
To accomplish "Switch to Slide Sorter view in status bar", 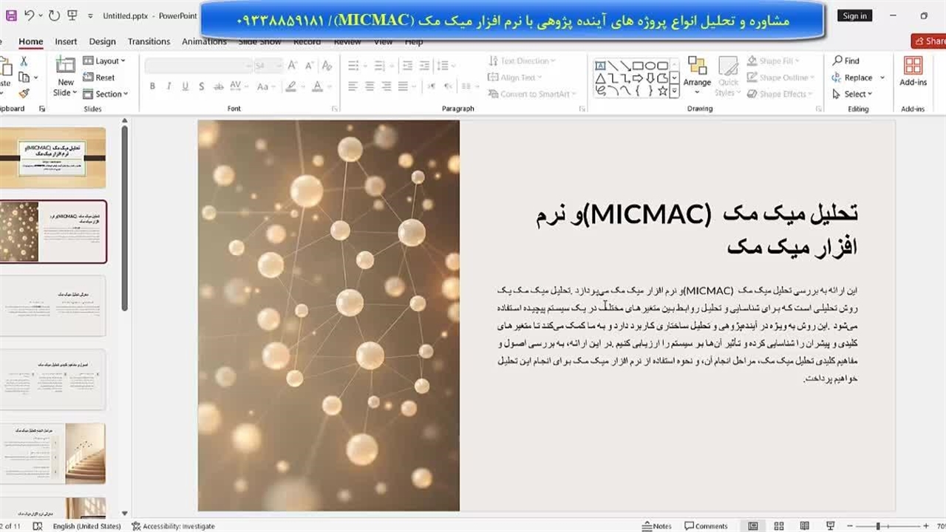I will coord(778,526).
